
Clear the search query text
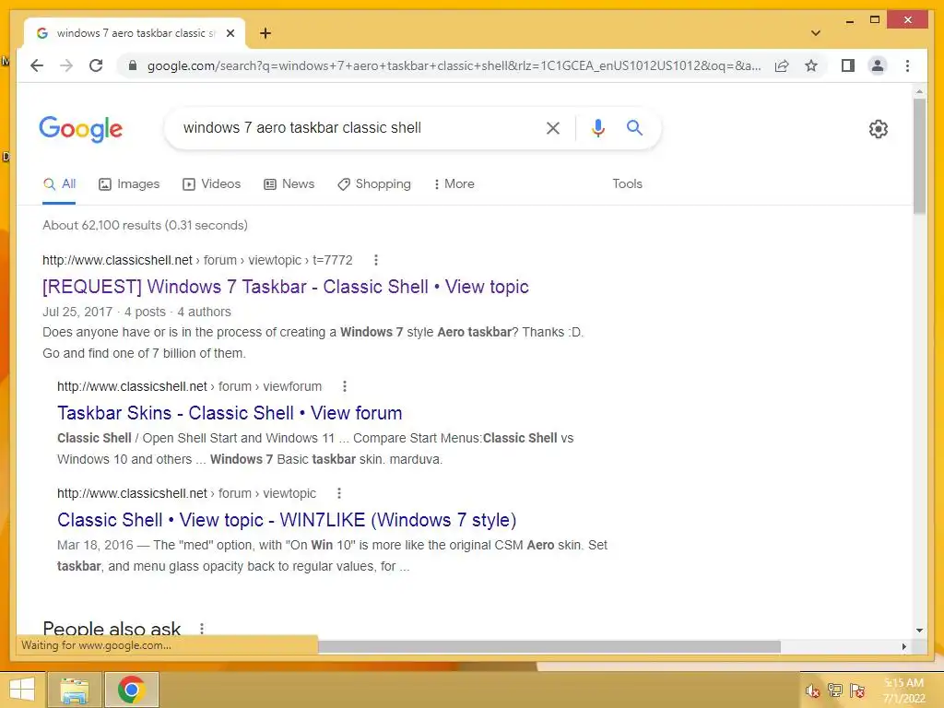click(x=553, y=127)
